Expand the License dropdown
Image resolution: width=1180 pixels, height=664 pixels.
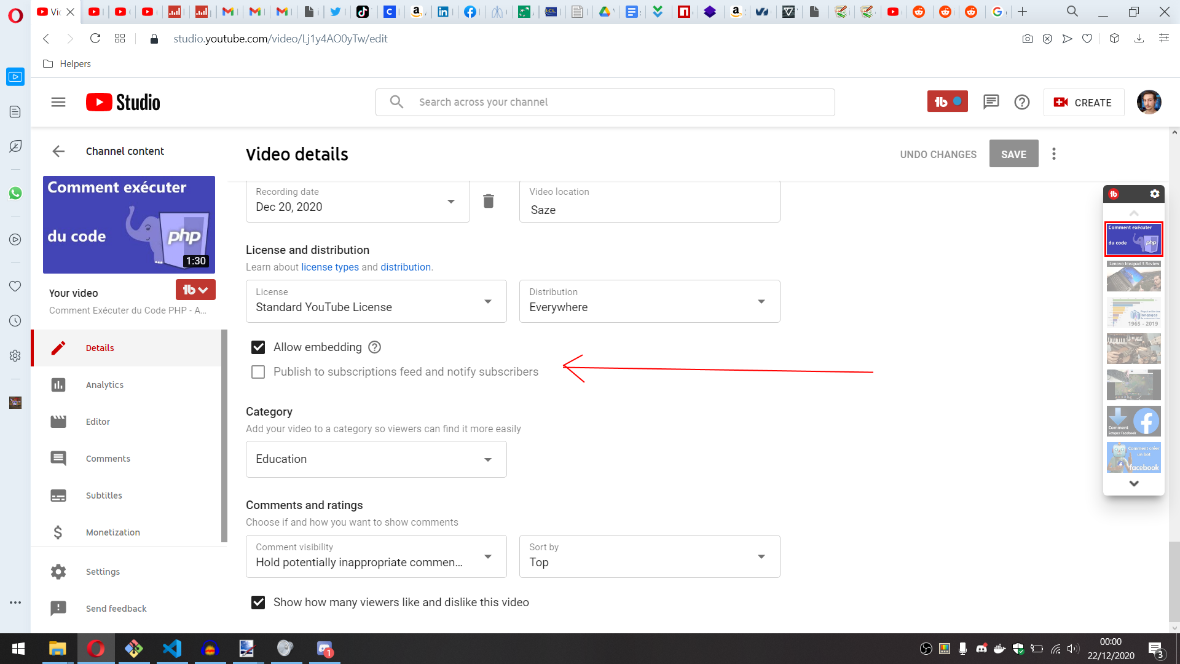pyautogui.click(x=376, y=301)
